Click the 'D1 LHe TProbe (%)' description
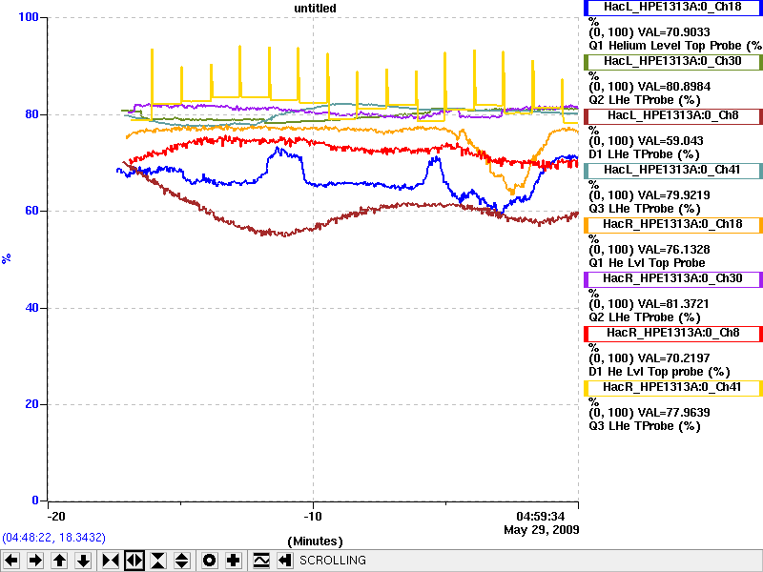This screenshot has width=763, height=572. tap(645, 154)
